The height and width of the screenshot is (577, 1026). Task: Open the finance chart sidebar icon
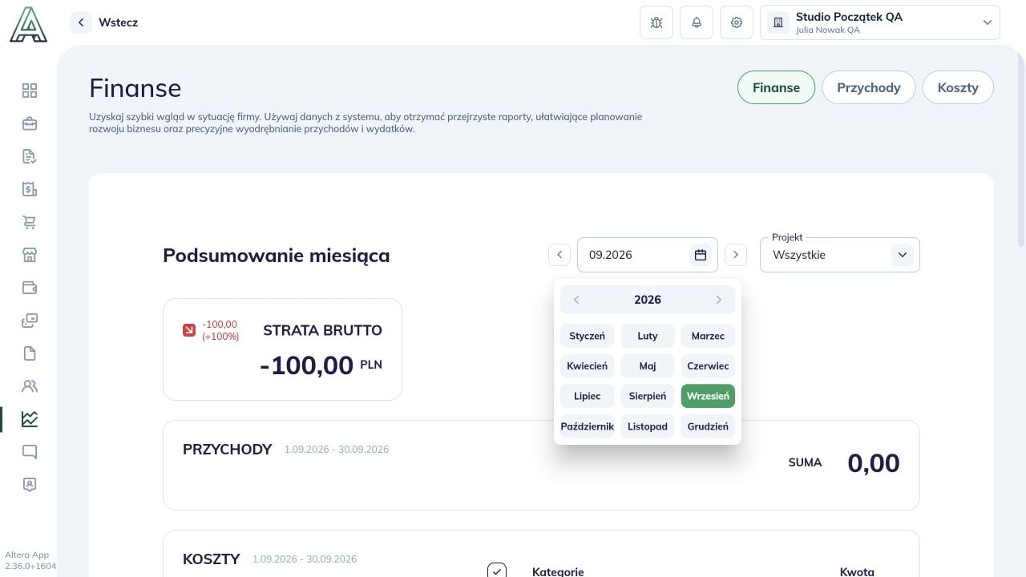(30, 419)
